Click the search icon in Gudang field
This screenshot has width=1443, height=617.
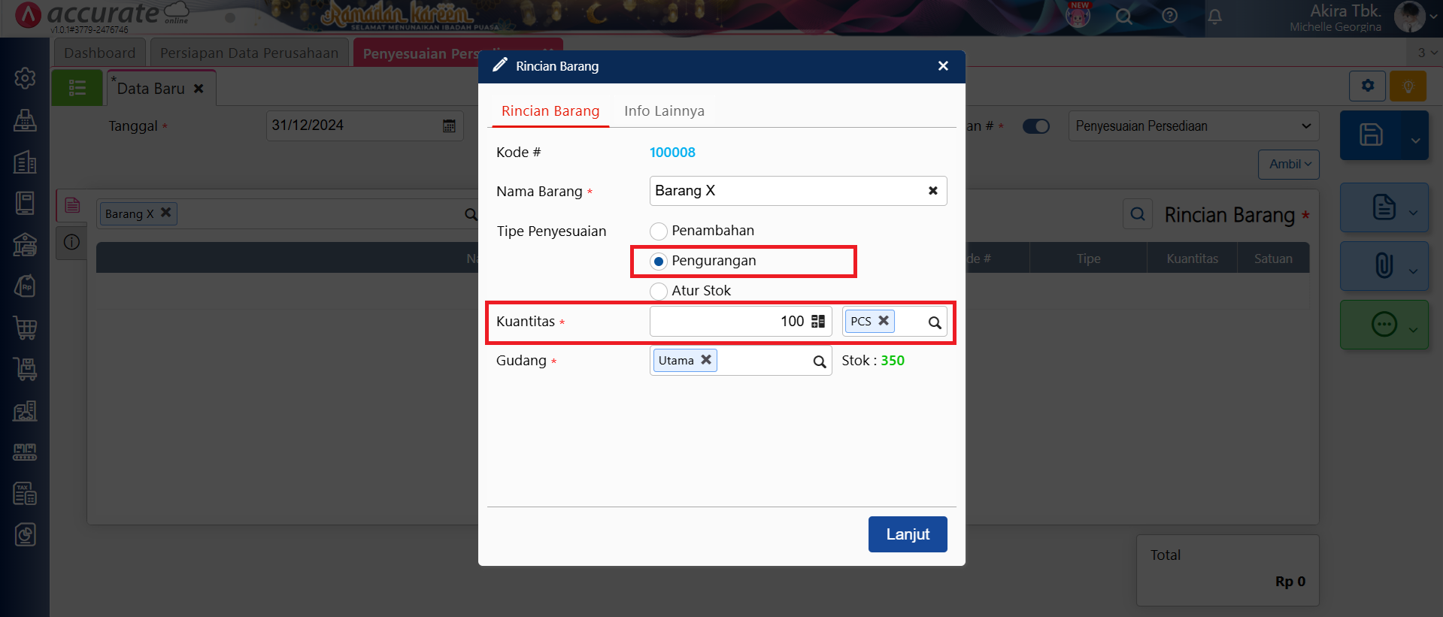tap(819, 361)
